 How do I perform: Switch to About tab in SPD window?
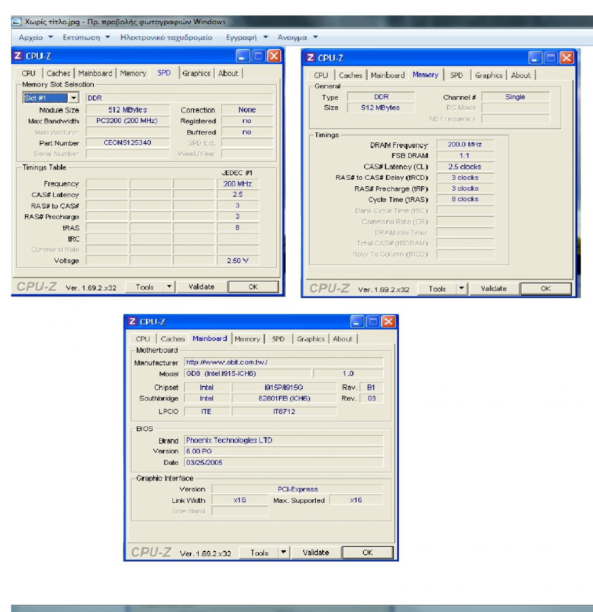(228, 73)
